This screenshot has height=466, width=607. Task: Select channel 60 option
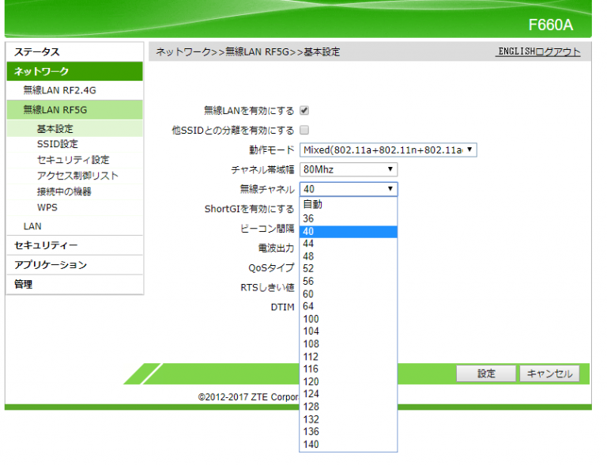click(x=348, y=294)
